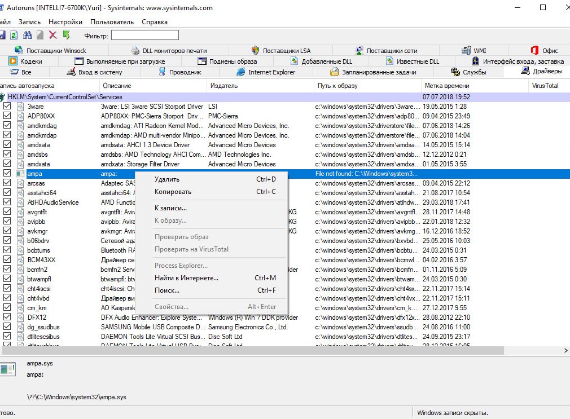Disable the avgntflt driver checkbox

(x=7, y=211)
